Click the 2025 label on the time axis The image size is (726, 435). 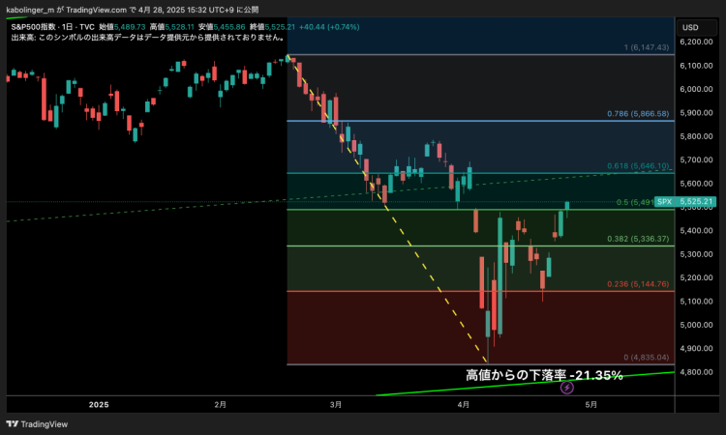tap(99, 404)
